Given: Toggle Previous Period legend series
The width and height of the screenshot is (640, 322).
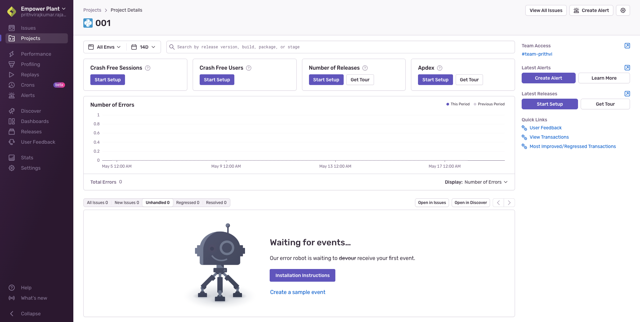Looking at the screenshot, I should pos(489,104).
